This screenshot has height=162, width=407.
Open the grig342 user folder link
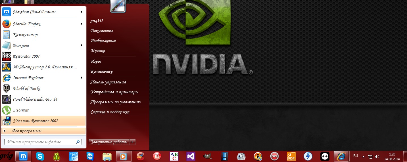click(x=97, y=21)
